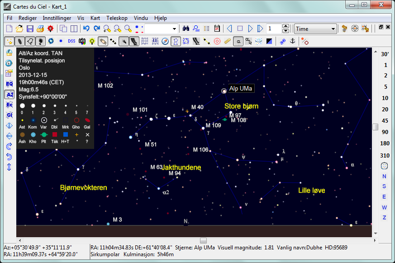Screen dimensions: 395x263
Task: Click the undo arrow in toolbar
Action: click(86, 29)
